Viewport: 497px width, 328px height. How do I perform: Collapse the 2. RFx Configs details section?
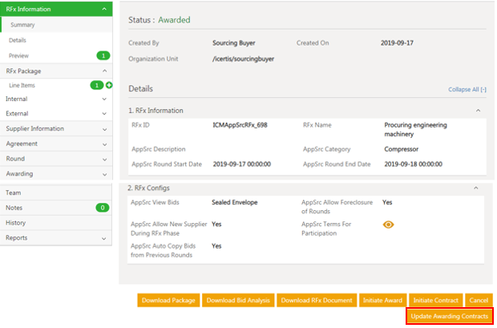476,188
